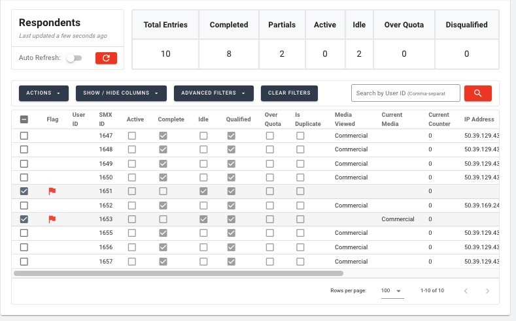Select the row checkbox for SMX ID 1648
The image size is (516, 321).
[x=24, y=149]
